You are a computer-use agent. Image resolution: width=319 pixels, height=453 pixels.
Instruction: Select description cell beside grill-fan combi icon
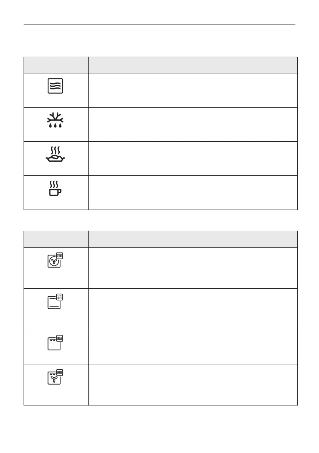(x=193, y=385)
